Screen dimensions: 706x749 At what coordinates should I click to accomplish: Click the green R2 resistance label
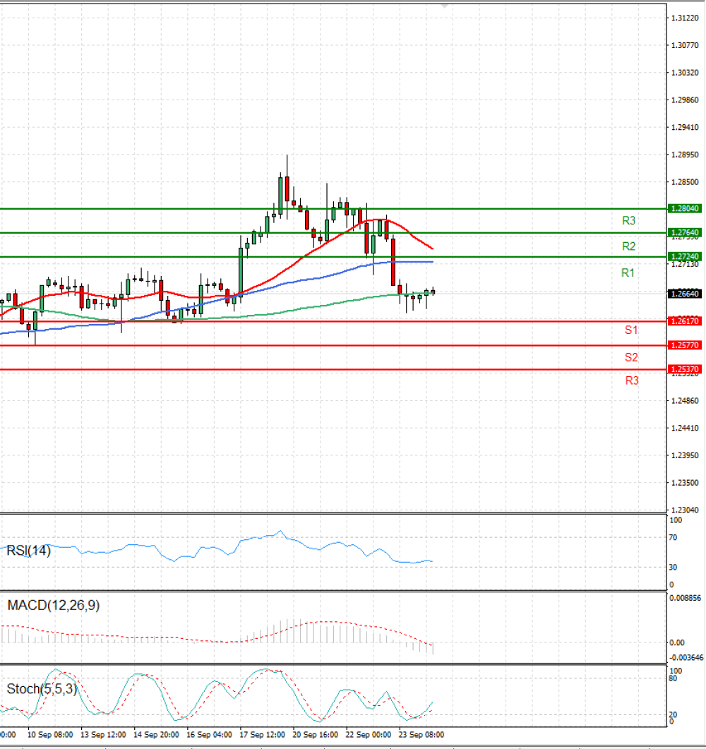coord(628,246)
